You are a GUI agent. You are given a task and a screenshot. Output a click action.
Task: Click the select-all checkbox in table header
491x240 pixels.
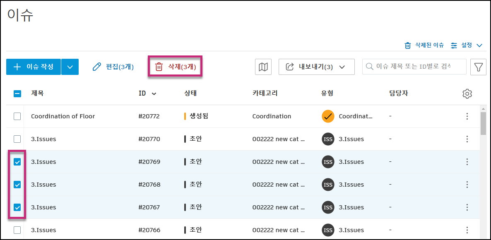17,94
